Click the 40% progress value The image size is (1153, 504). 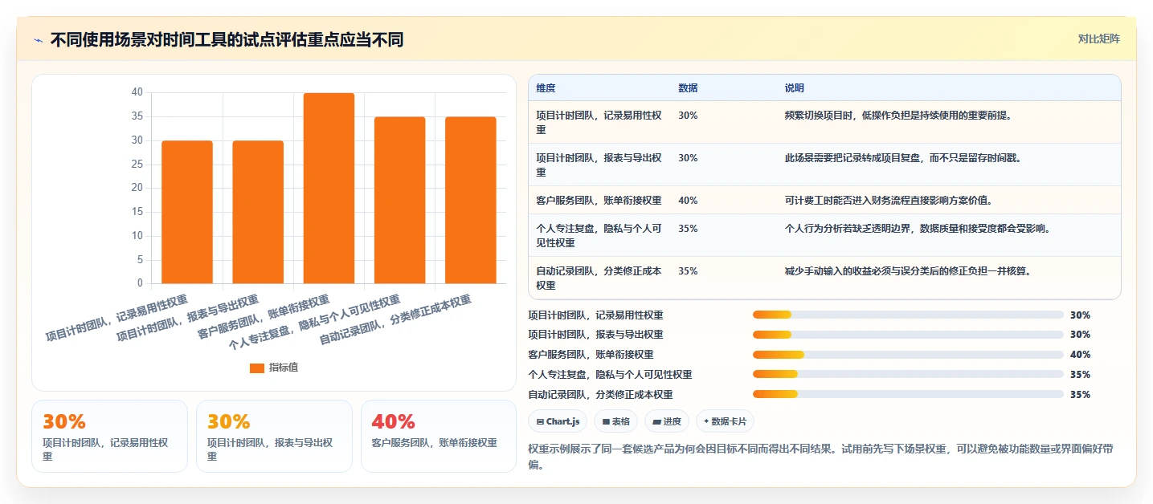point(1080,355)
